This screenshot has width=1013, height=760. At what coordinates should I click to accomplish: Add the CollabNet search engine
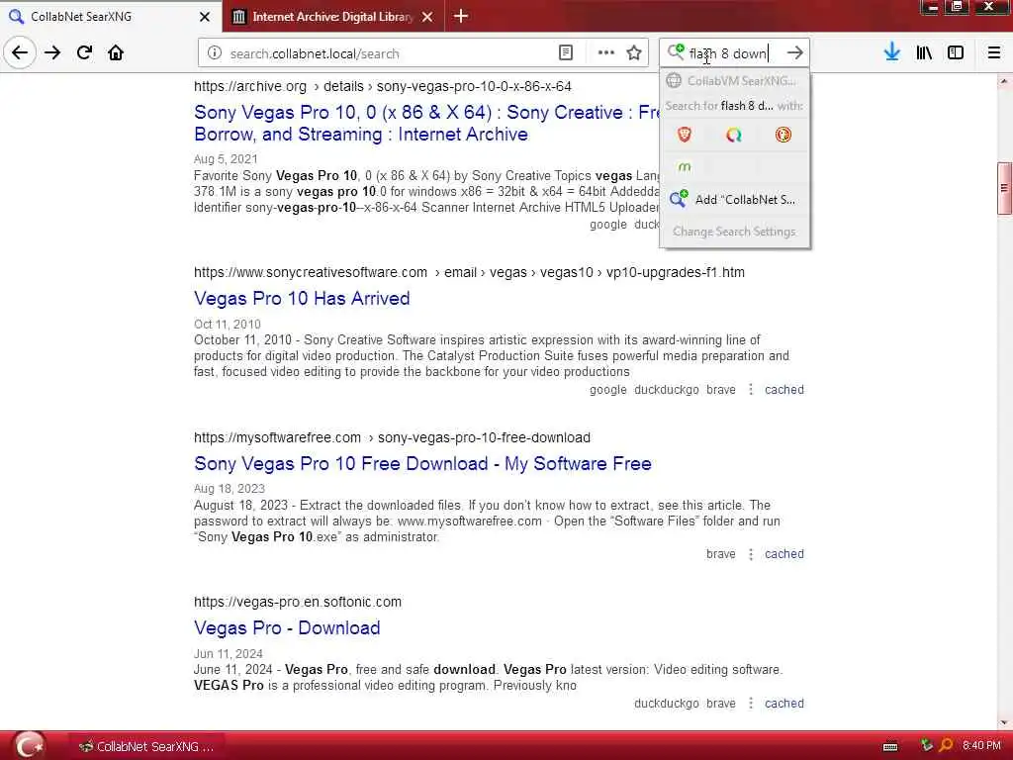(x=735, y=199)
